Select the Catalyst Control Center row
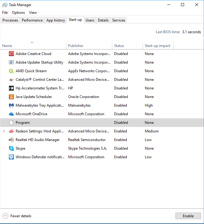The height and width of the screenshot is (224, 204). 40,80
